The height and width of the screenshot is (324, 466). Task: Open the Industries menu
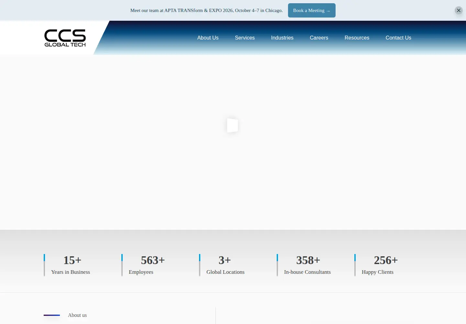pos(282,38)
